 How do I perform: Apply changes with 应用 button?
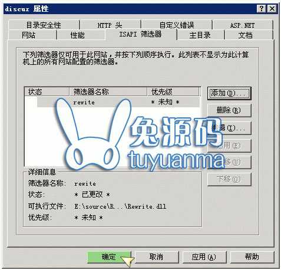pyautogui.click(x=204, y=257)
